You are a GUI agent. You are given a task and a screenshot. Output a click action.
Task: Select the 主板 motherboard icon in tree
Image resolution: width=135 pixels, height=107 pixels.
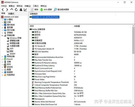(5, 22)
